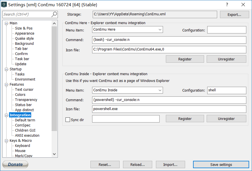Screen dimensions: 252x171
Task: Click the search magnifier icon
Action: pos(54,14)
